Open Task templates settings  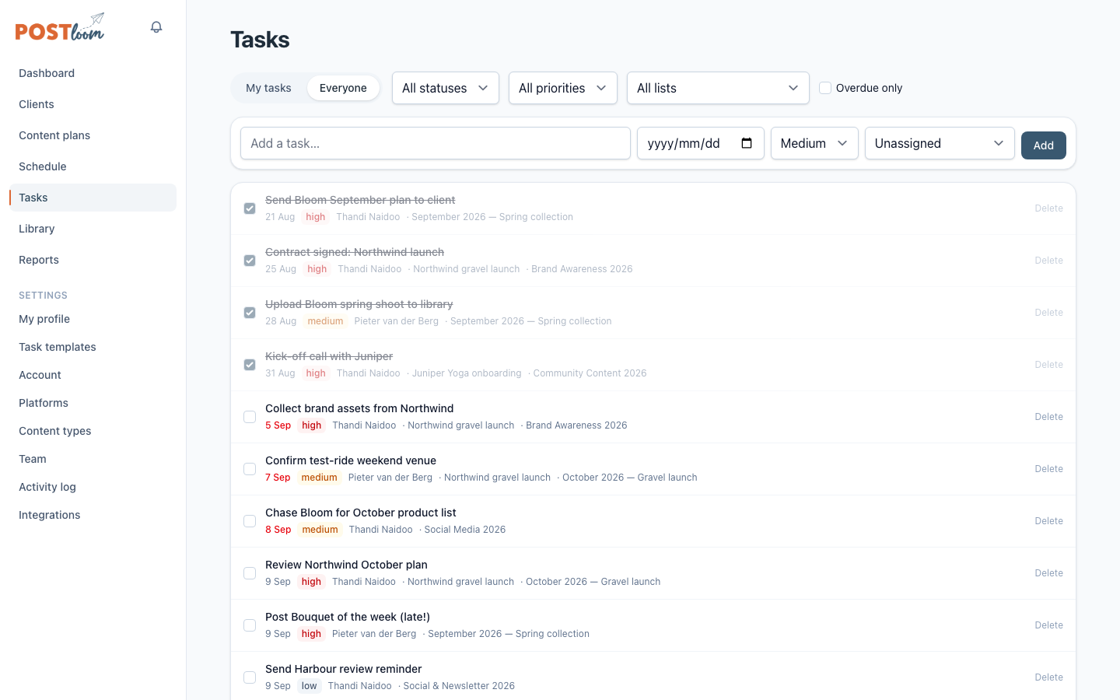point(93,347)
